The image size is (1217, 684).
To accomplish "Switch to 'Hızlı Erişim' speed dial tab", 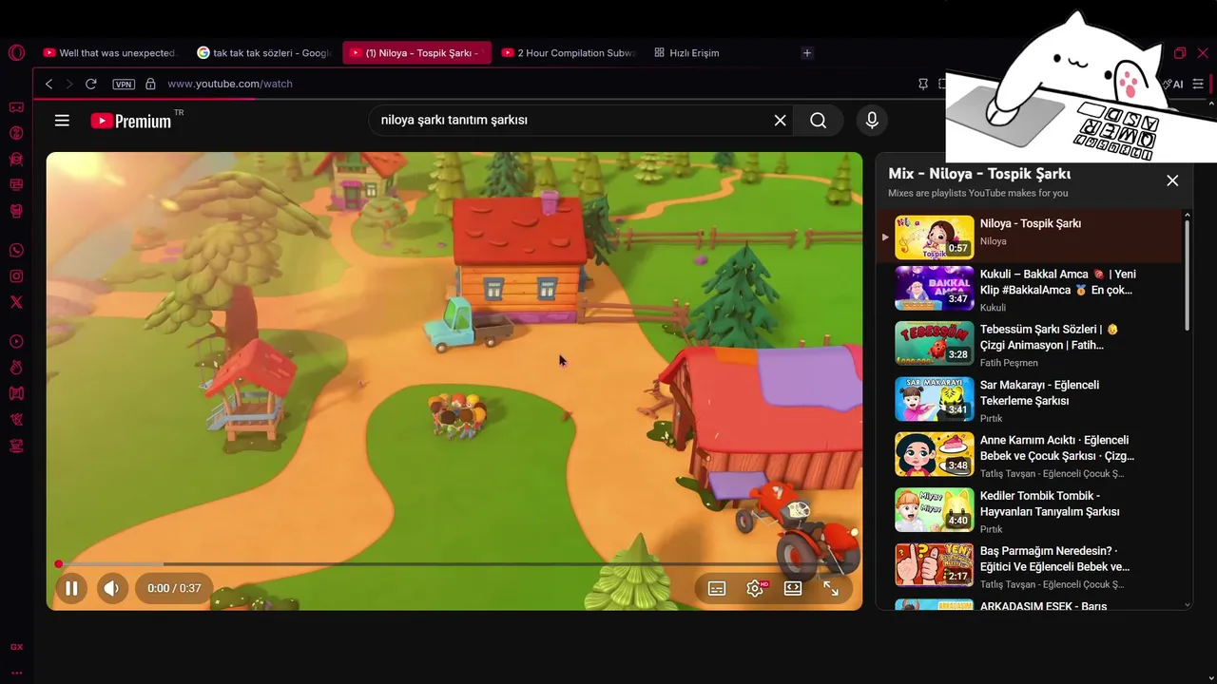I will [x=686, y=53].
